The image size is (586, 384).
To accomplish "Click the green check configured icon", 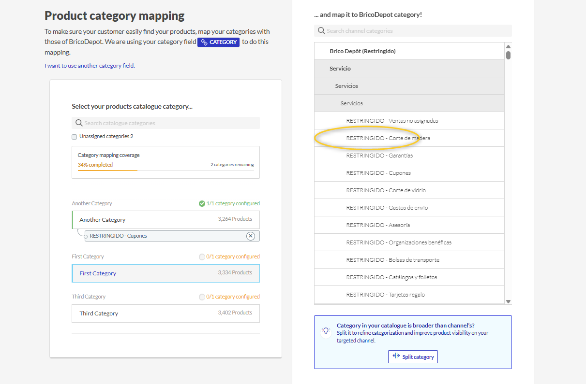I will point(202,203).
